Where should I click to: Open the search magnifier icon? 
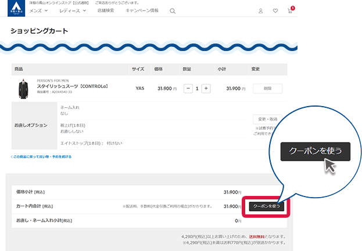173,11
